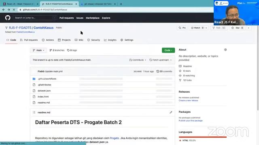Viewport: 259px width, 145px height.
Task: Open the readme.md file in list
Action: [44, 103]
